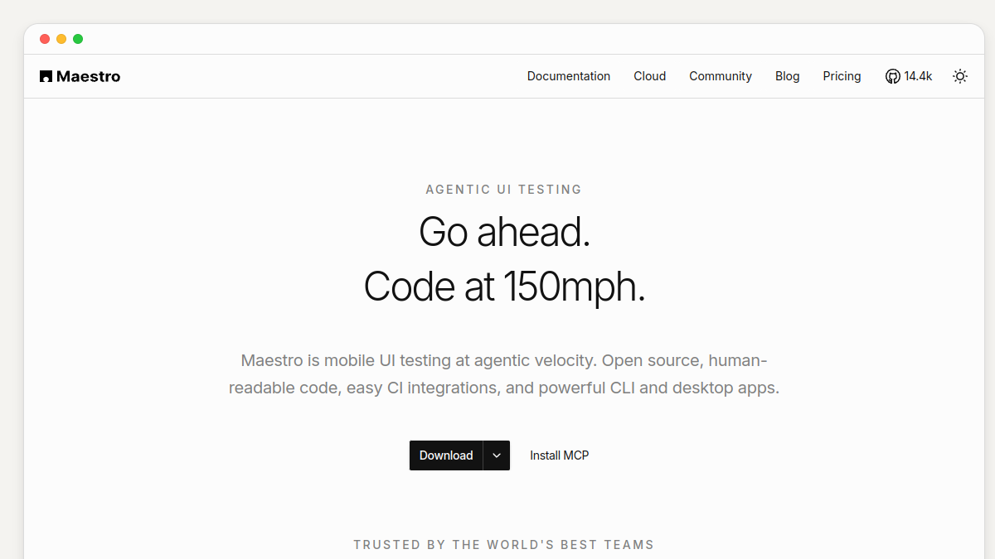
Task: Open the Blog nav link
Action: pos(788,76)
